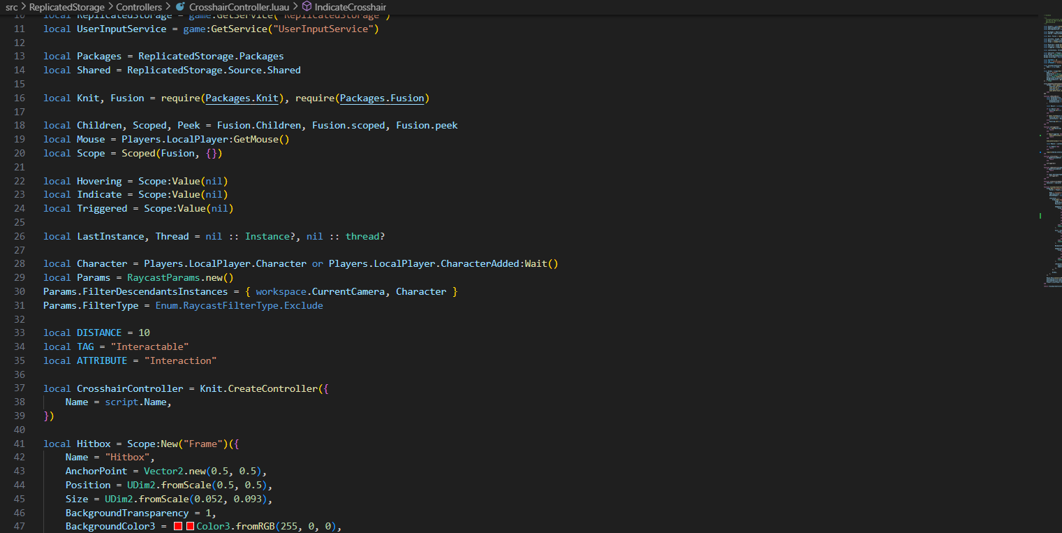
Task: Click line number 41 in the gutter
Action: coord(19,444)
